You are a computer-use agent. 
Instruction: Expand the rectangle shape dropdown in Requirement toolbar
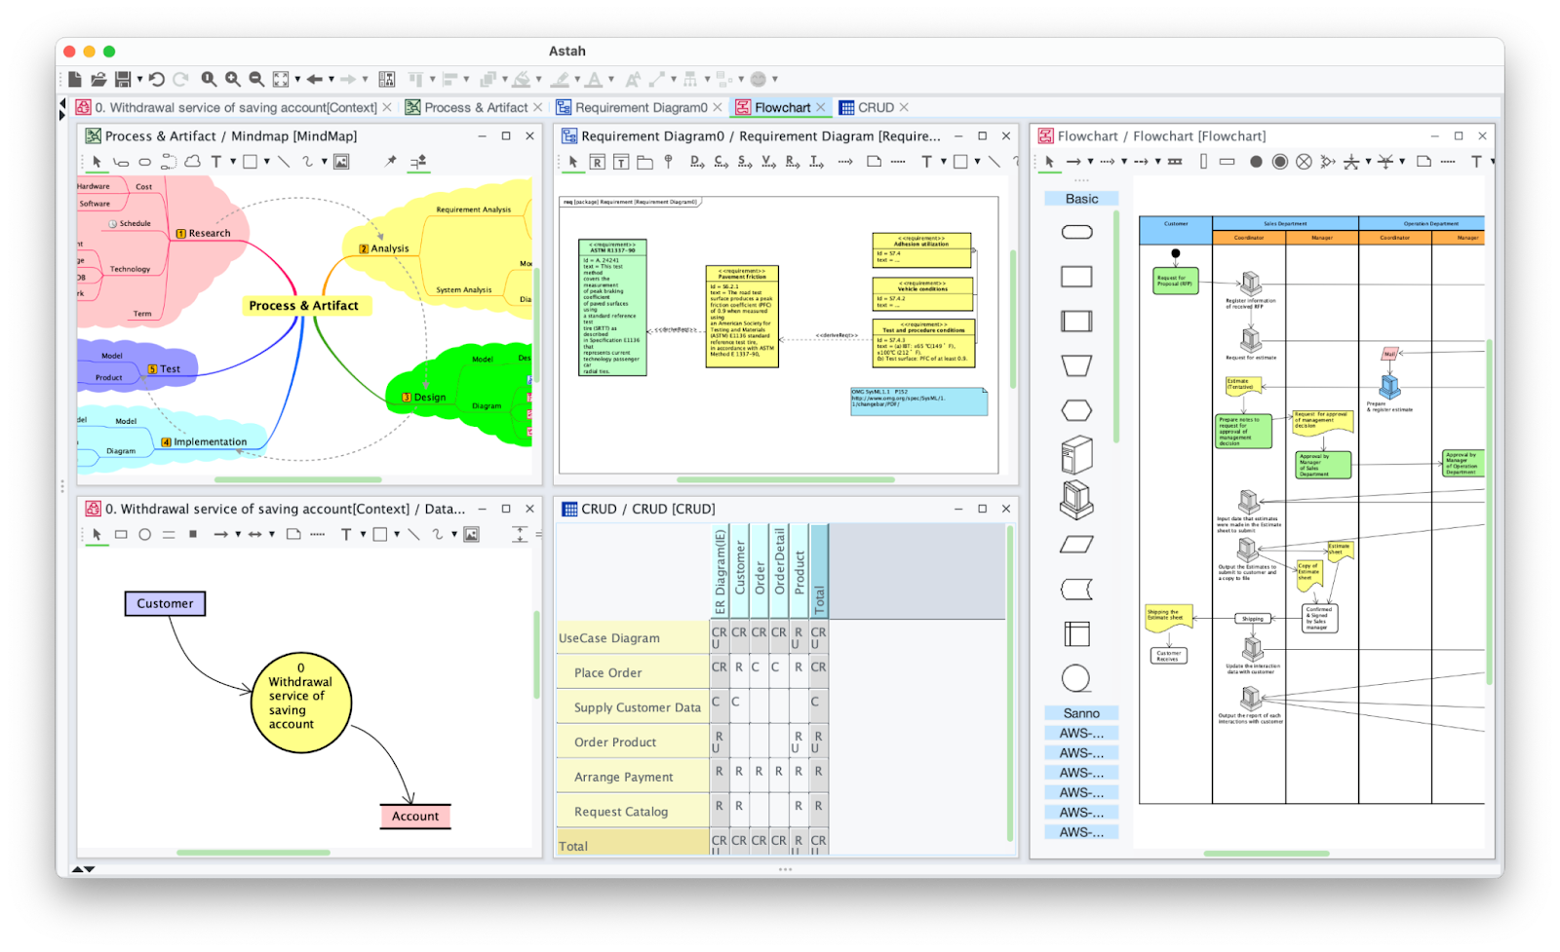click(977, 161)
